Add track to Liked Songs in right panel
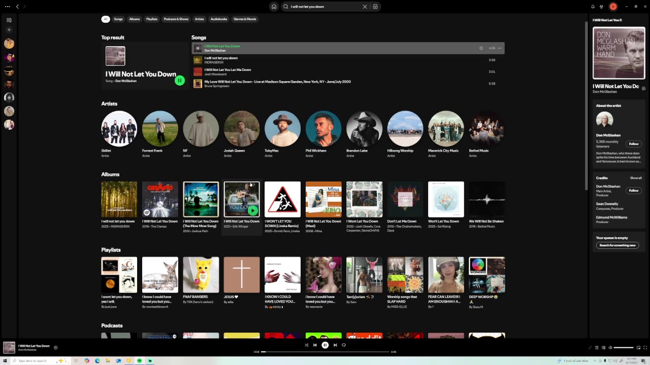 pyautogui.click(x=643, y=89)
